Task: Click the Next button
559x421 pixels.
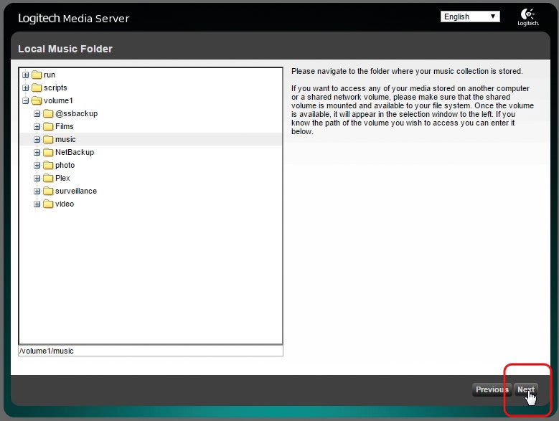Action: tap(526, 389)
